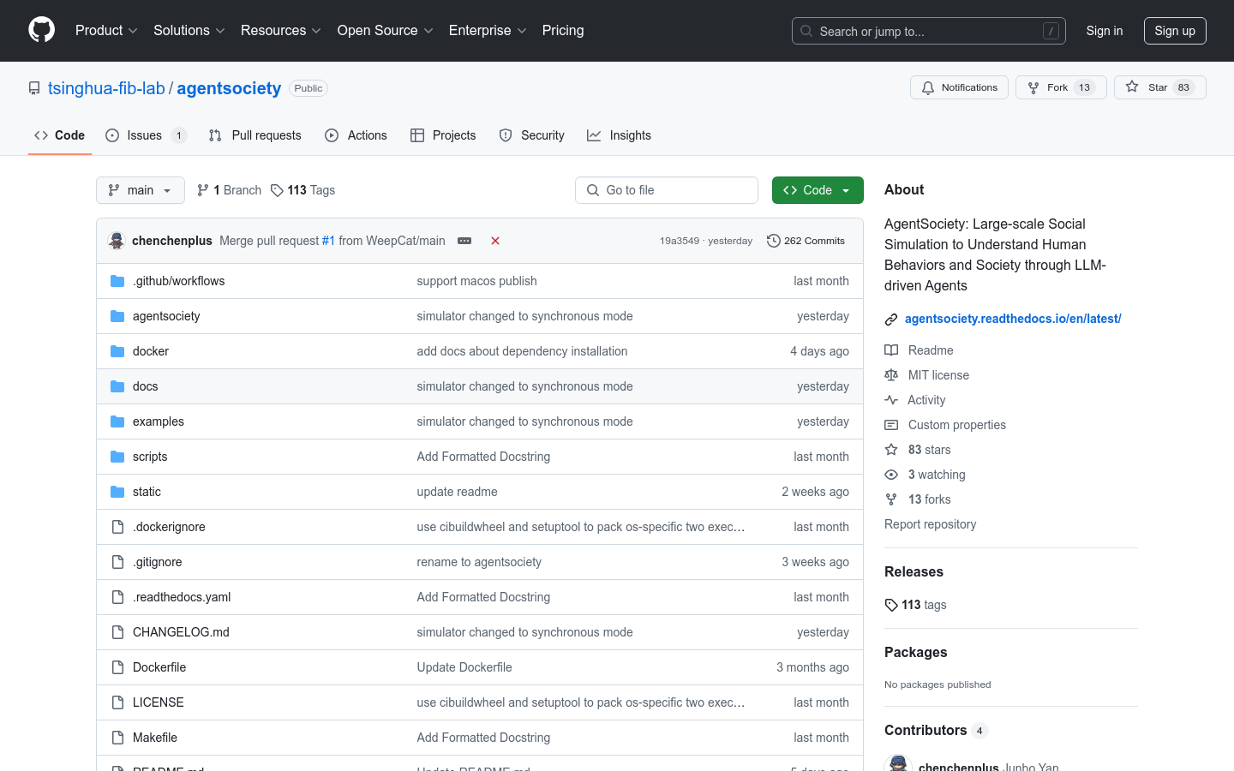Click the Report repository link
The height and width of the screenshot is (771, 1234).
(x=930, y=524)
